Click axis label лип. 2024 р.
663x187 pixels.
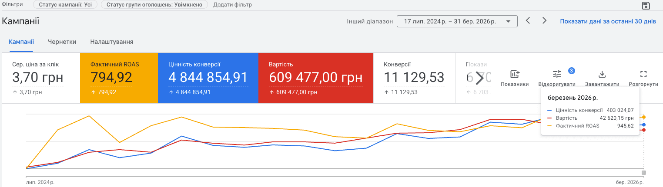(40, 183)
